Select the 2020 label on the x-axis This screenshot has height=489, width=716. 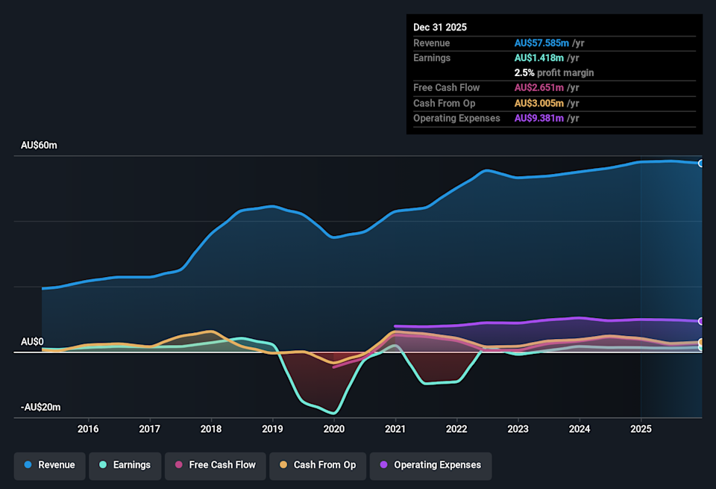[333, 429]
